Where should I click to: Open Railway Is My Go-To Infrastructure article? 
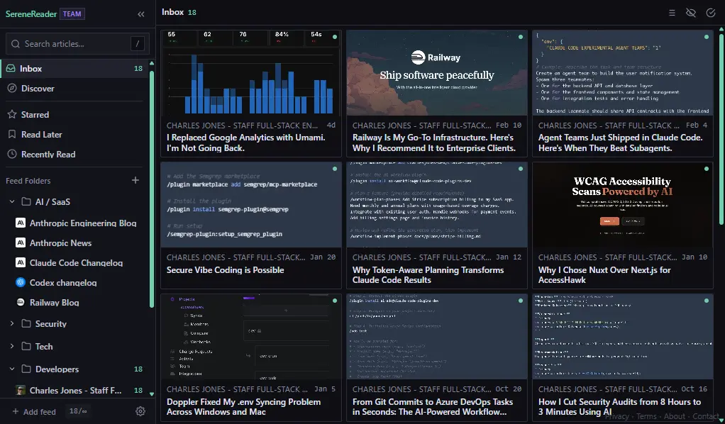433,143
